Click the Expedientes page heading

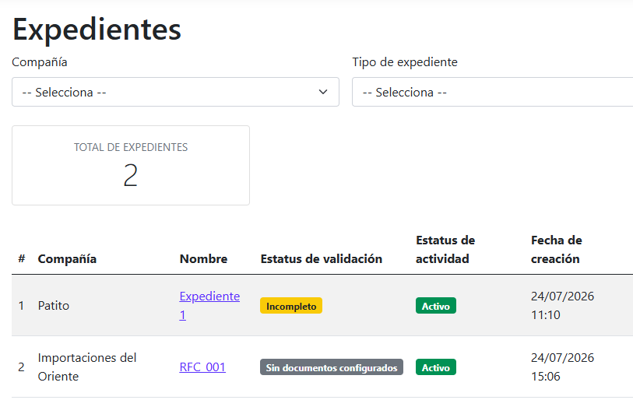pyautogui.click(x=97, y=30)
